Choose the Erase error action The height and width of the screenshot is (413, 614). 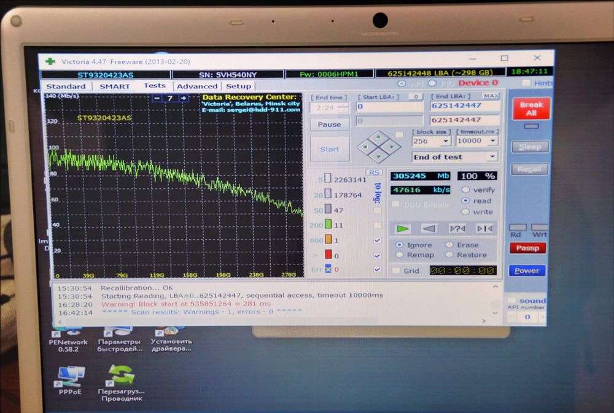[x=449, y=245]
